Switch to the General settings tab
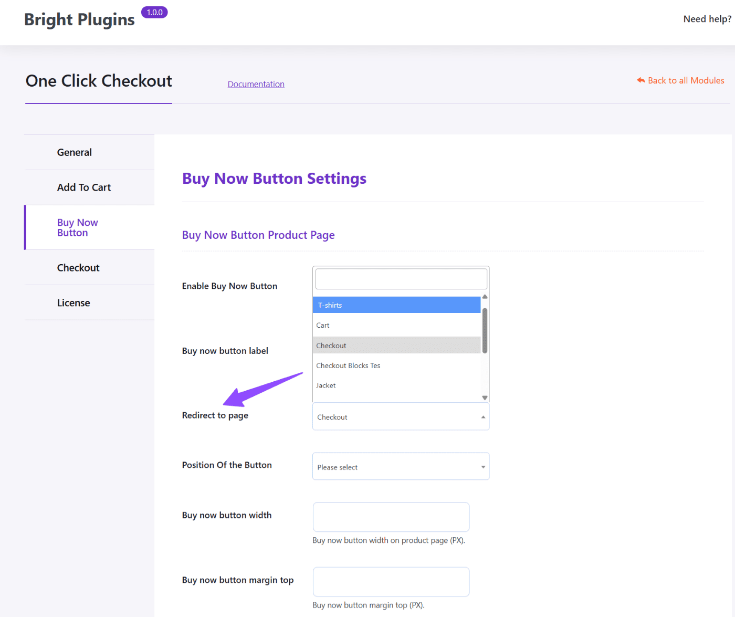This screenshot has width=735, height=617. tap(74, 152)
